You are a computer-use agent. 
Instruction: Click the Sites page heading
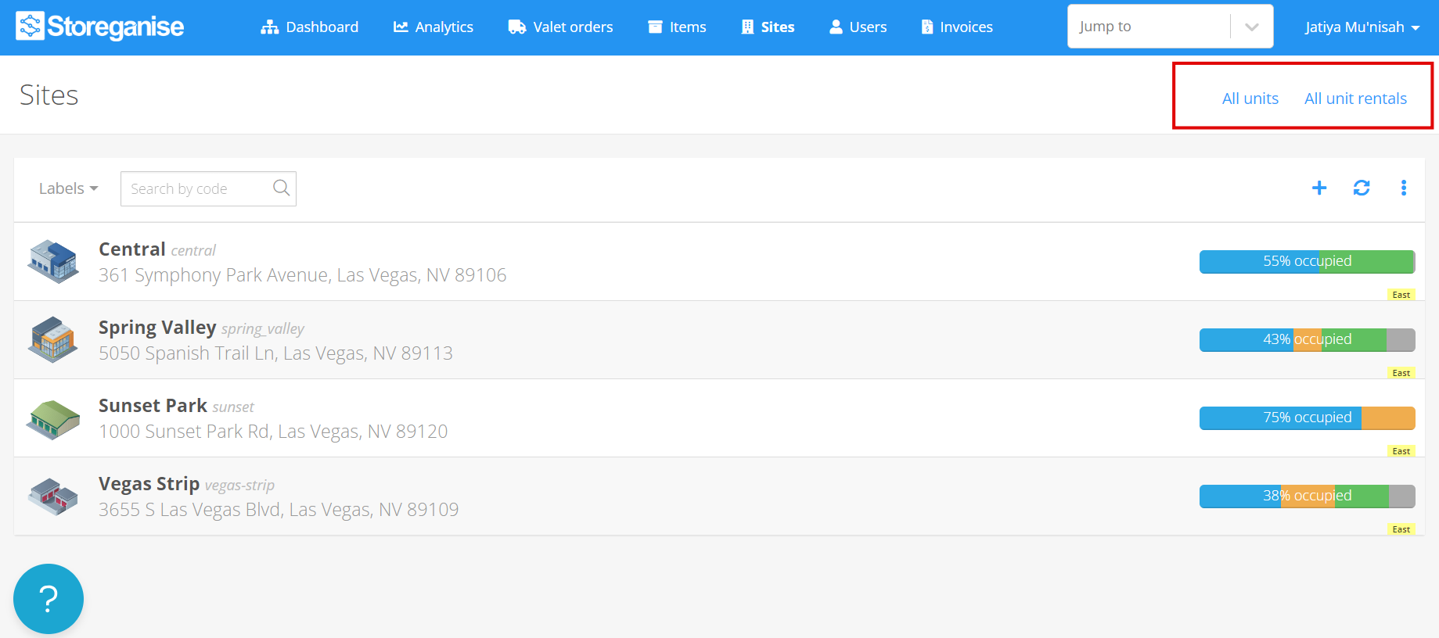[x=49, y=95]
